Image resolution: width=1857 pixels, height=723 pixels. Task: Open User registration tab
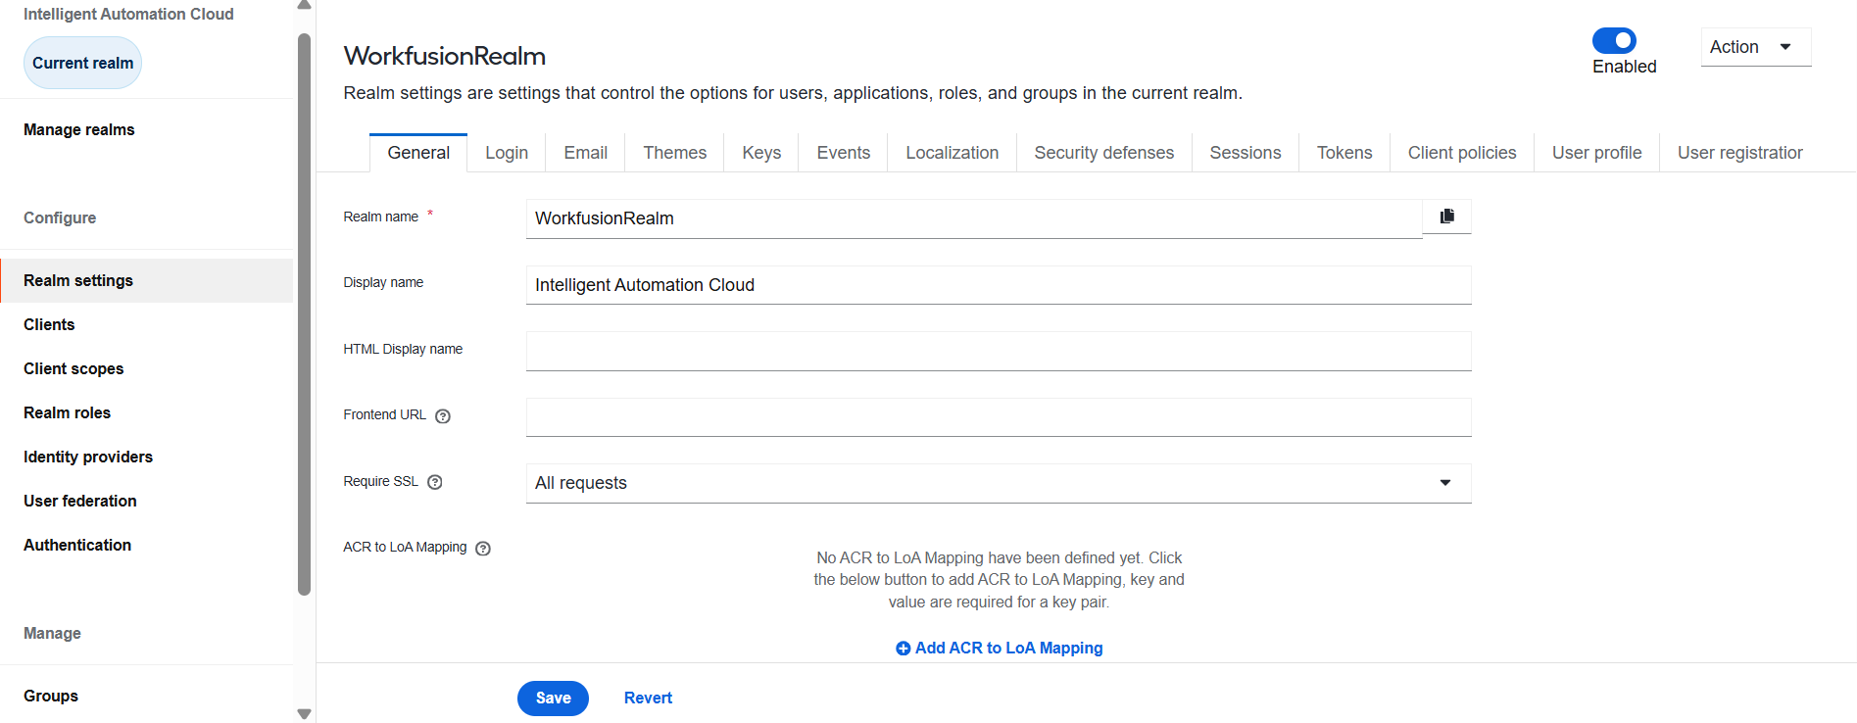pos(1740,153)
